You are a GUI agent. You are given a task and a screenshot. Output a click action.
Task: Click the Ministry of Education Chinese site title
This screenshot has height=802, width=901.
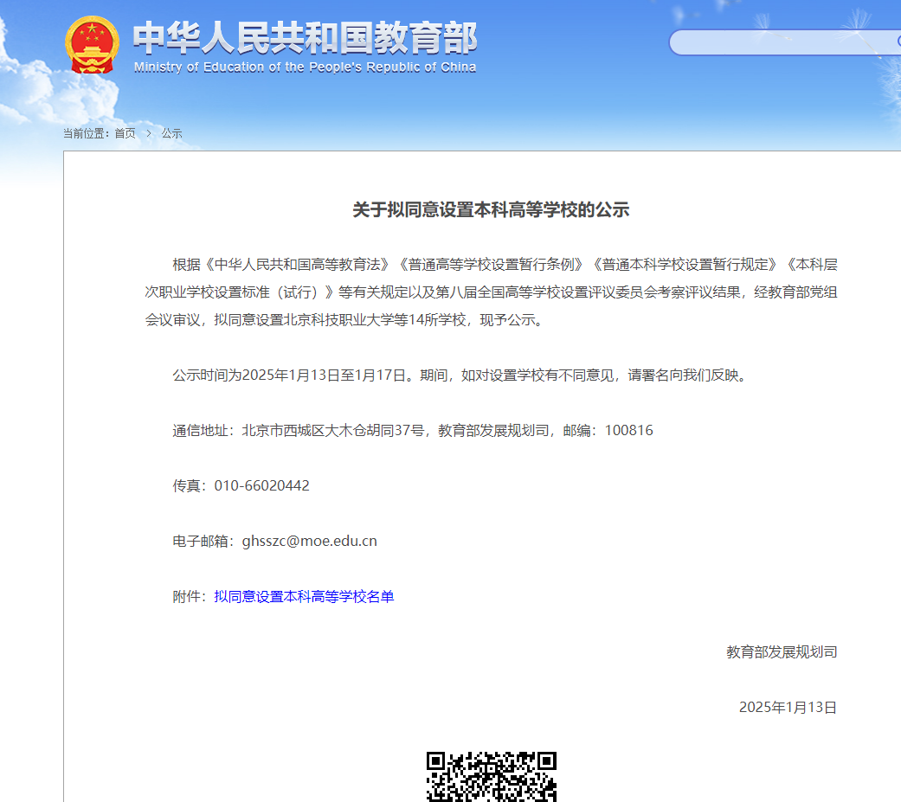pyautogui.click(x=306, y=38)
